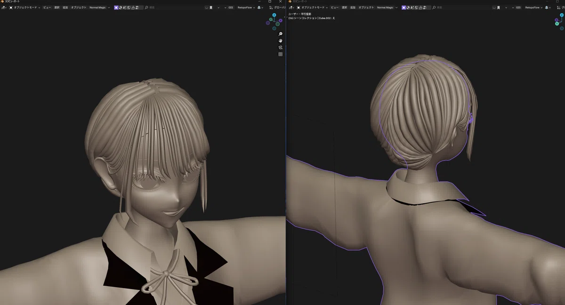Open グローバル orientation dropdown in left viewport
Screen dimensions: 565x305
(278, 8)
